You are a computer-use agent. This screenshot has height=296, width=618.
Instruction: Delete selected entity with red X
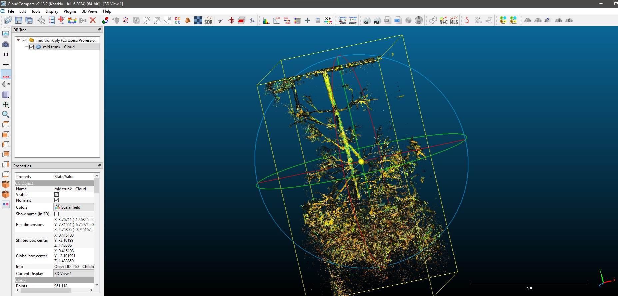click(93, 20)
